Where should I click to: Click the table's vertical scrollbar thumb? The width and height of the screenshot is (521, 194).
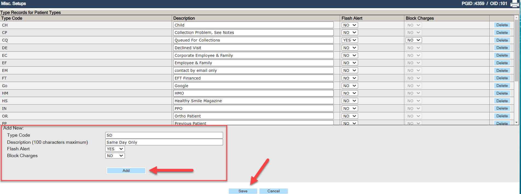(516, 51)
